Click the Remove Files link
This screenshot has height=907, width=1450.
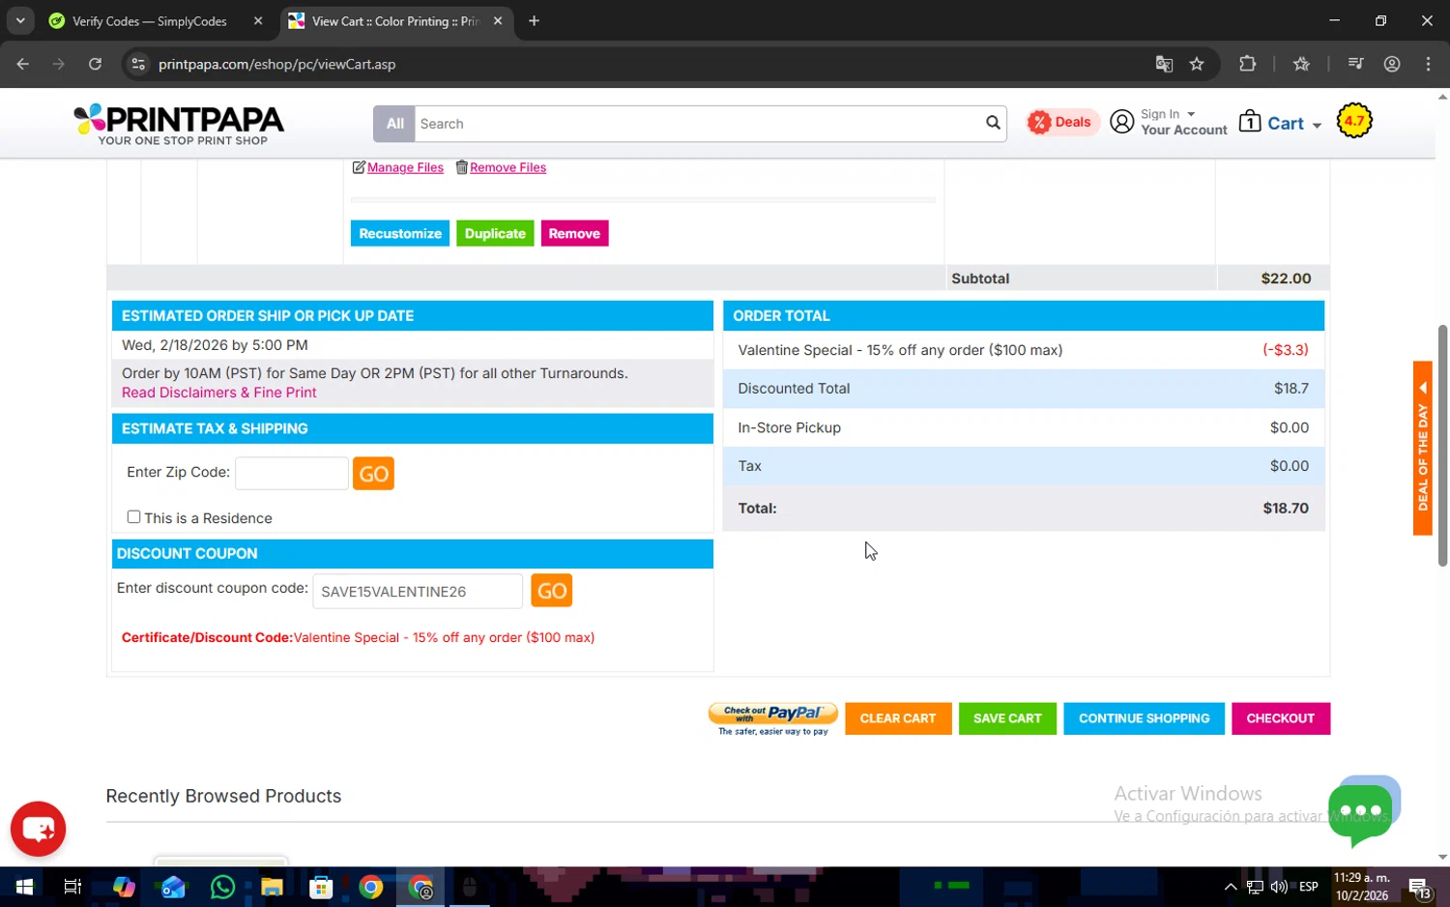point(507,167)
